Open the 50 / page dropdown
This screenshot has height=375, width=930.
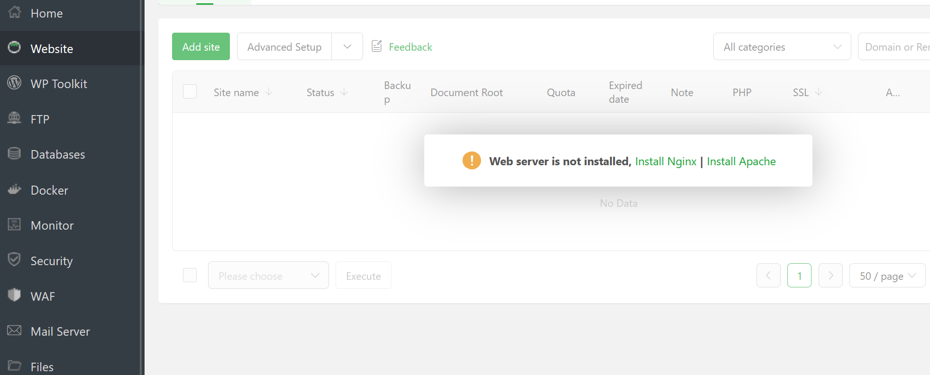click(887, 275)
